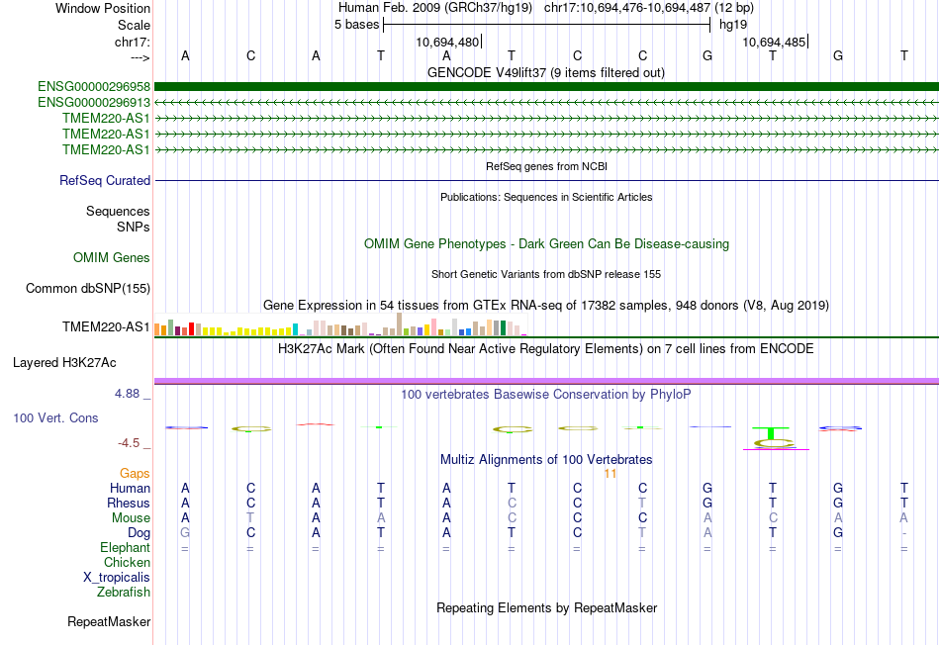The height and width of the screenshot is (645, 940).
Task: Open ENSG00000296958 gene label
Action: [x=94, y=87]
